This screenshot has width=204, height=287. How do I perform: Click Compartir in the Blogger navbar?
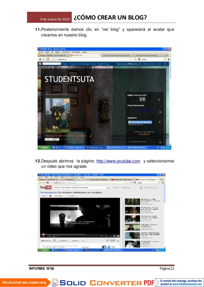point(73,64)
